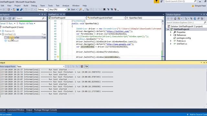Toggle a bookmark with the bookmark icon
Viewport: 207px width, 116px height.
click(104, 9)
